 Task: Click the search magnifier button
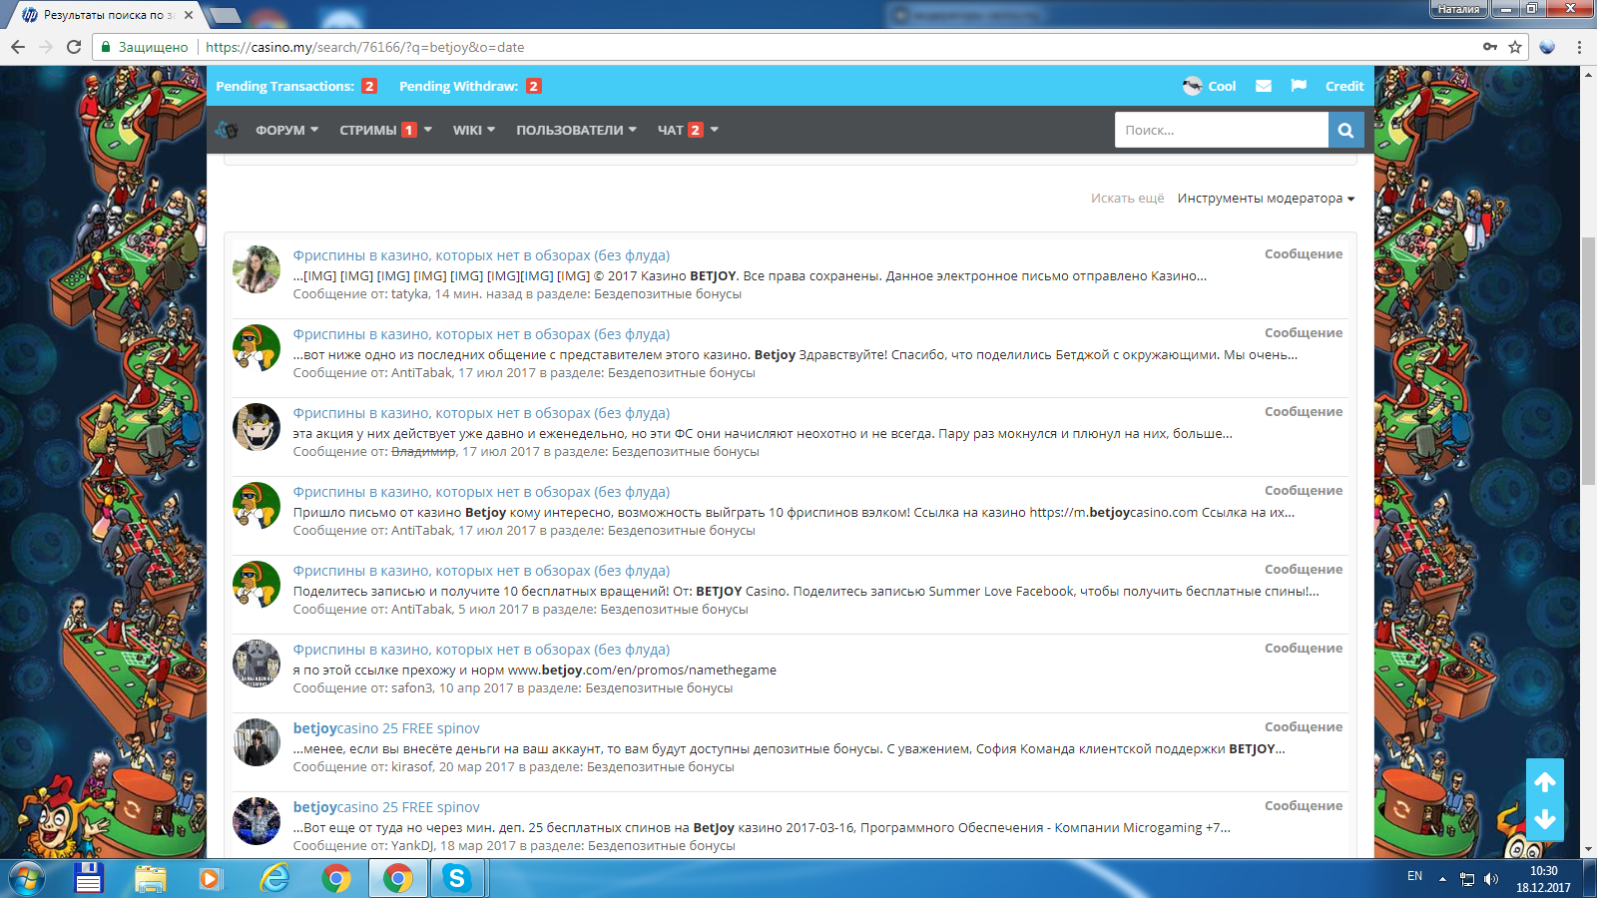click(1345, 130)
